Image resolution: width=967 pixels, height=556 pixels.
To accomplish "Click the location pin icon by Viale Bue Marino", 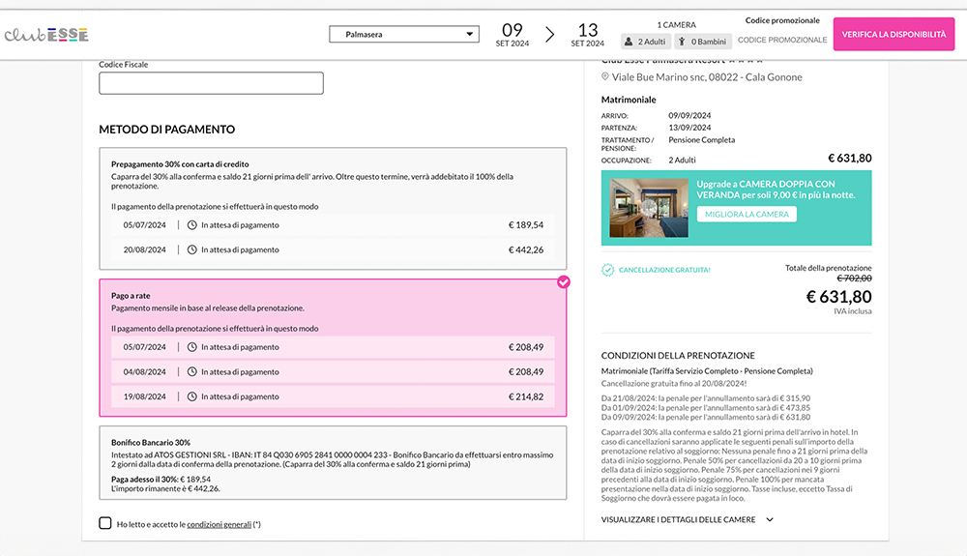I will click(x=605, y=76).
